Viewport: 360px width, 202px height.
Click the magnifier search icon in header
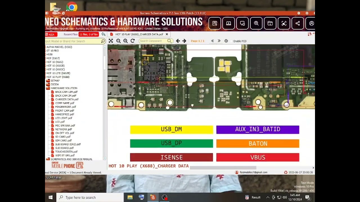pos(256,24)
